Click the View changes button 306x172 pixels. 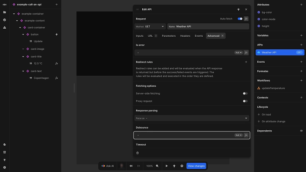[x=196, y=166]
